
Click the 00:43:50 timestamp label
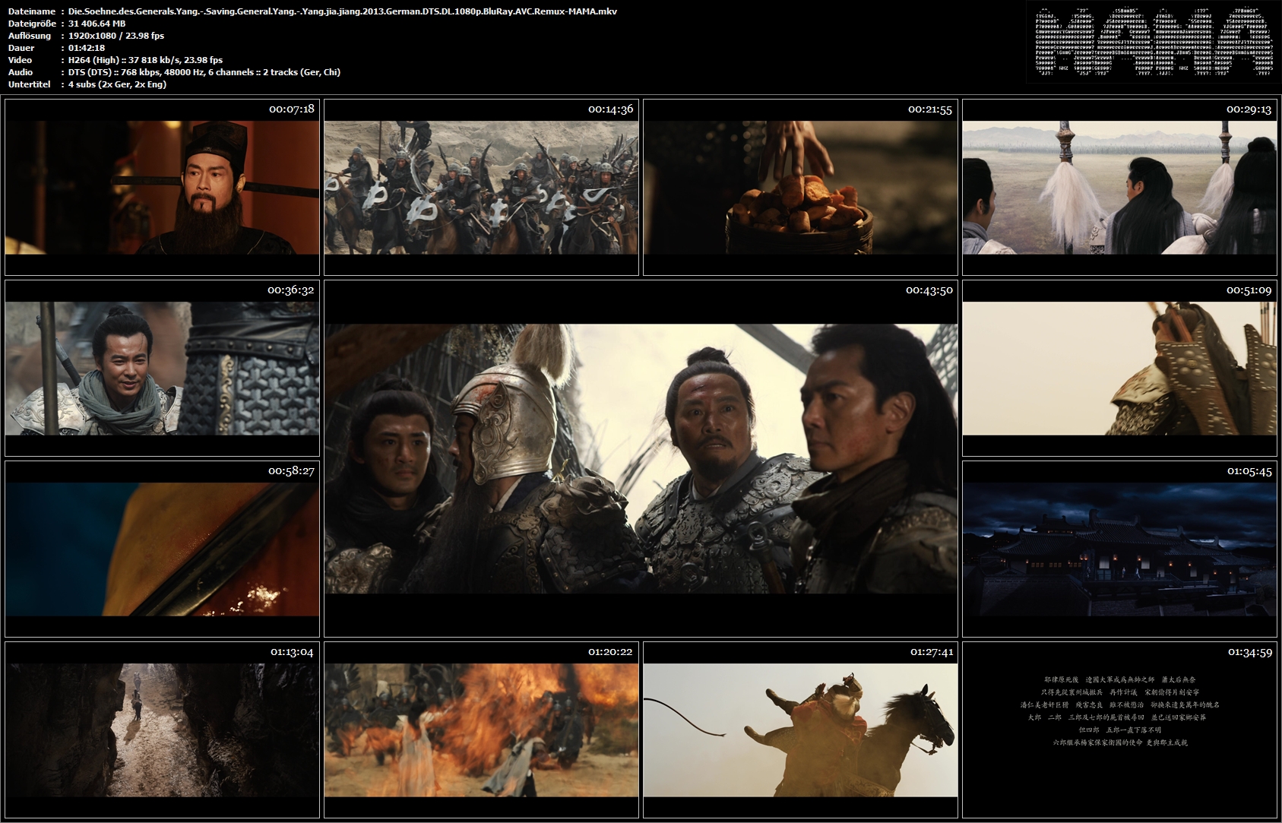[x=929, y=290]
